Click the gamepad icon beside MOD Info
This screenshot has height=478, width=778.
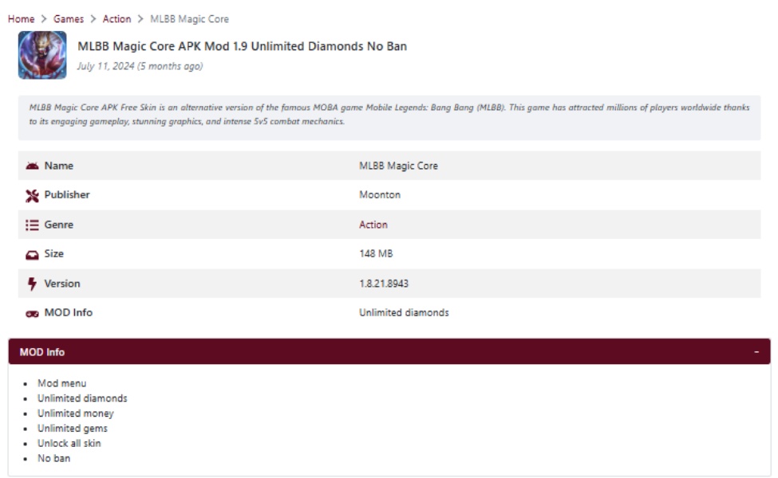click(32, 314)
